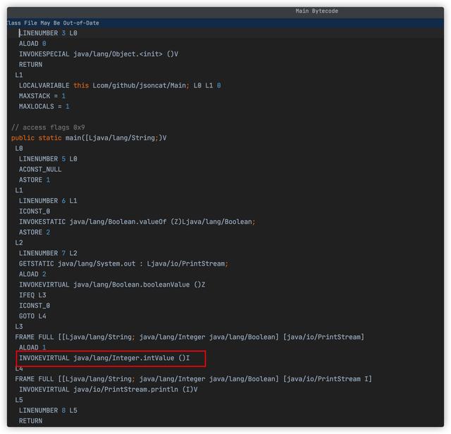Click the RETURN line below LINENUMBER 8
The height and width of the screenshot is (434, 451).
coord(30,421)
